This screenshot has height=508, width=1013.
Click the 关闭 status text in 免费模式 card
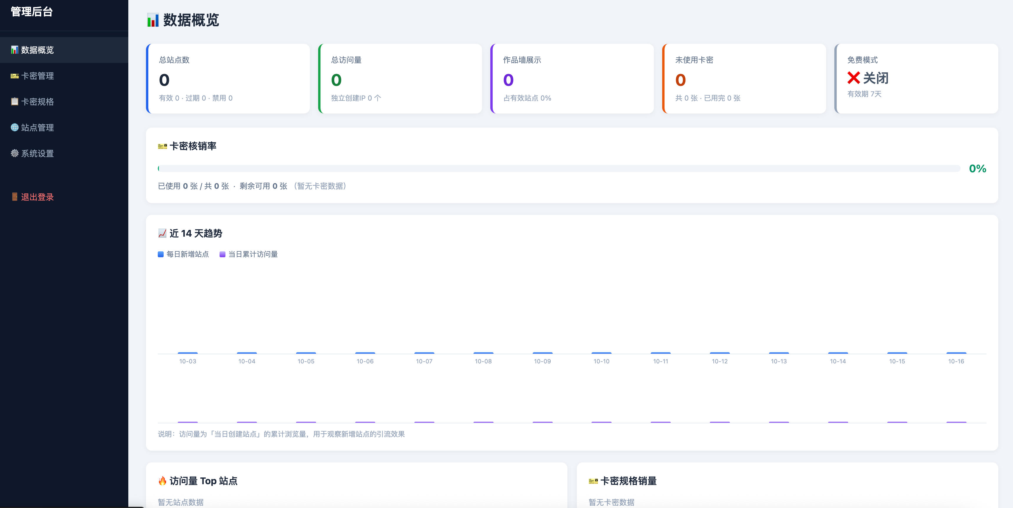pos(876,78)
